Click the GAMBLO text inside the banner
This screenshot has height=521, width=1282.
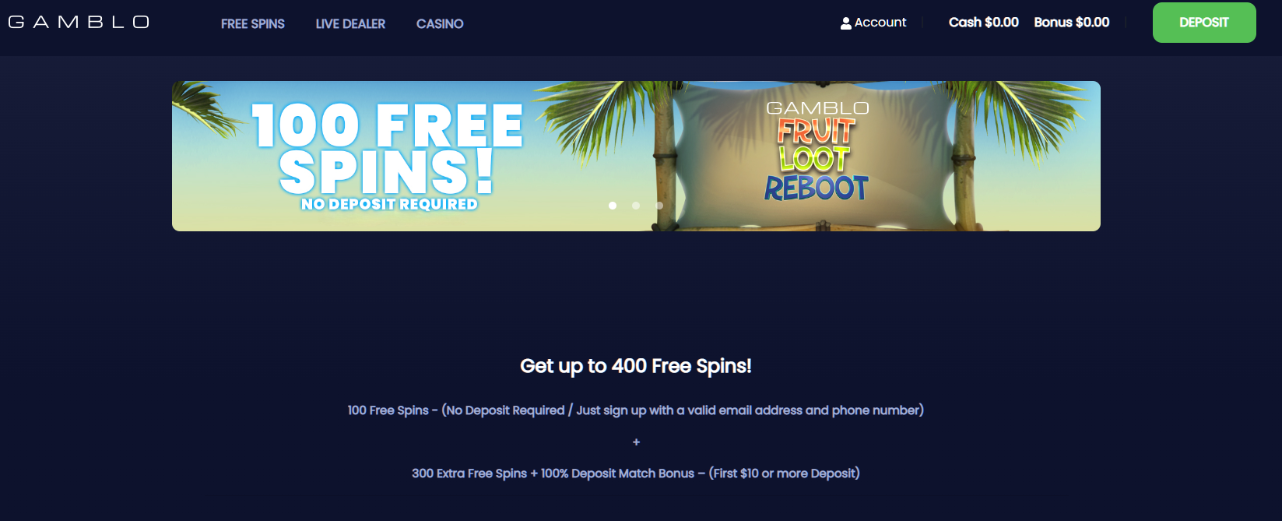[x=817, y=108]
